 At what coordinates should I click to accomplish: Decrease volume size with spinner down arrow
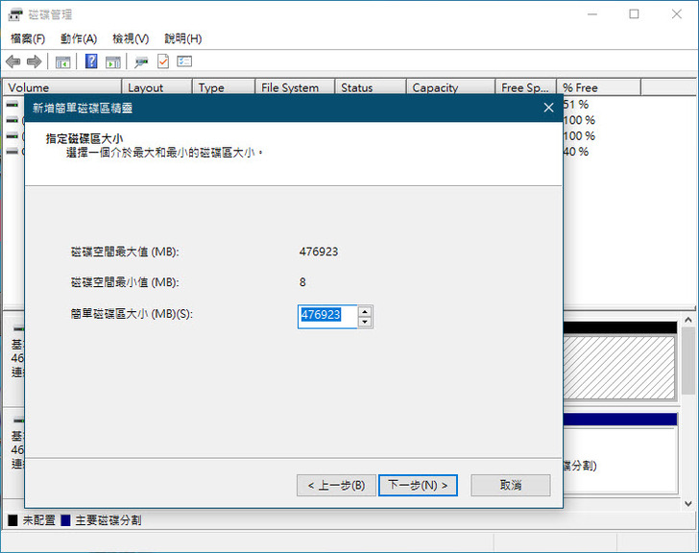point(365,322)
